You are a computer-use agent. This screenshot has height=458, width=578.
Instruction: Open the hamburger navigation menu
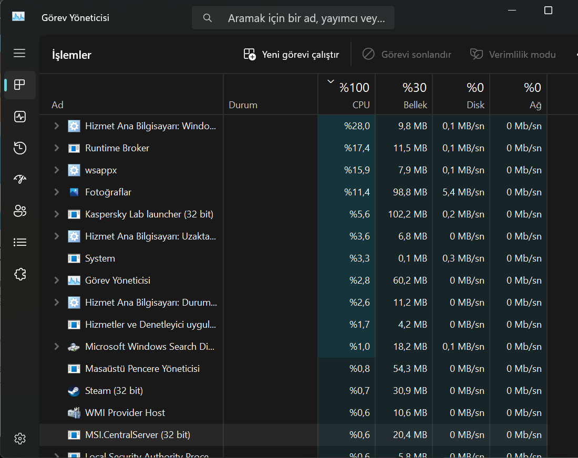[x=19, y=53]
